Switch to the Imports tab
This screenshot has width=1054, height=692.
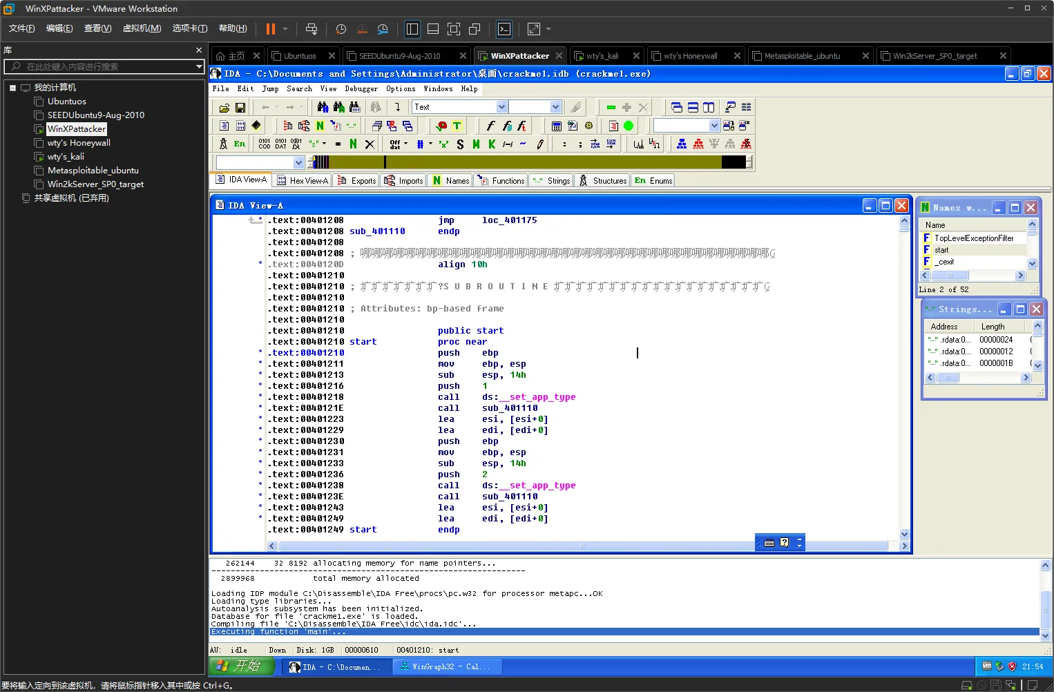tap(403, 180)
